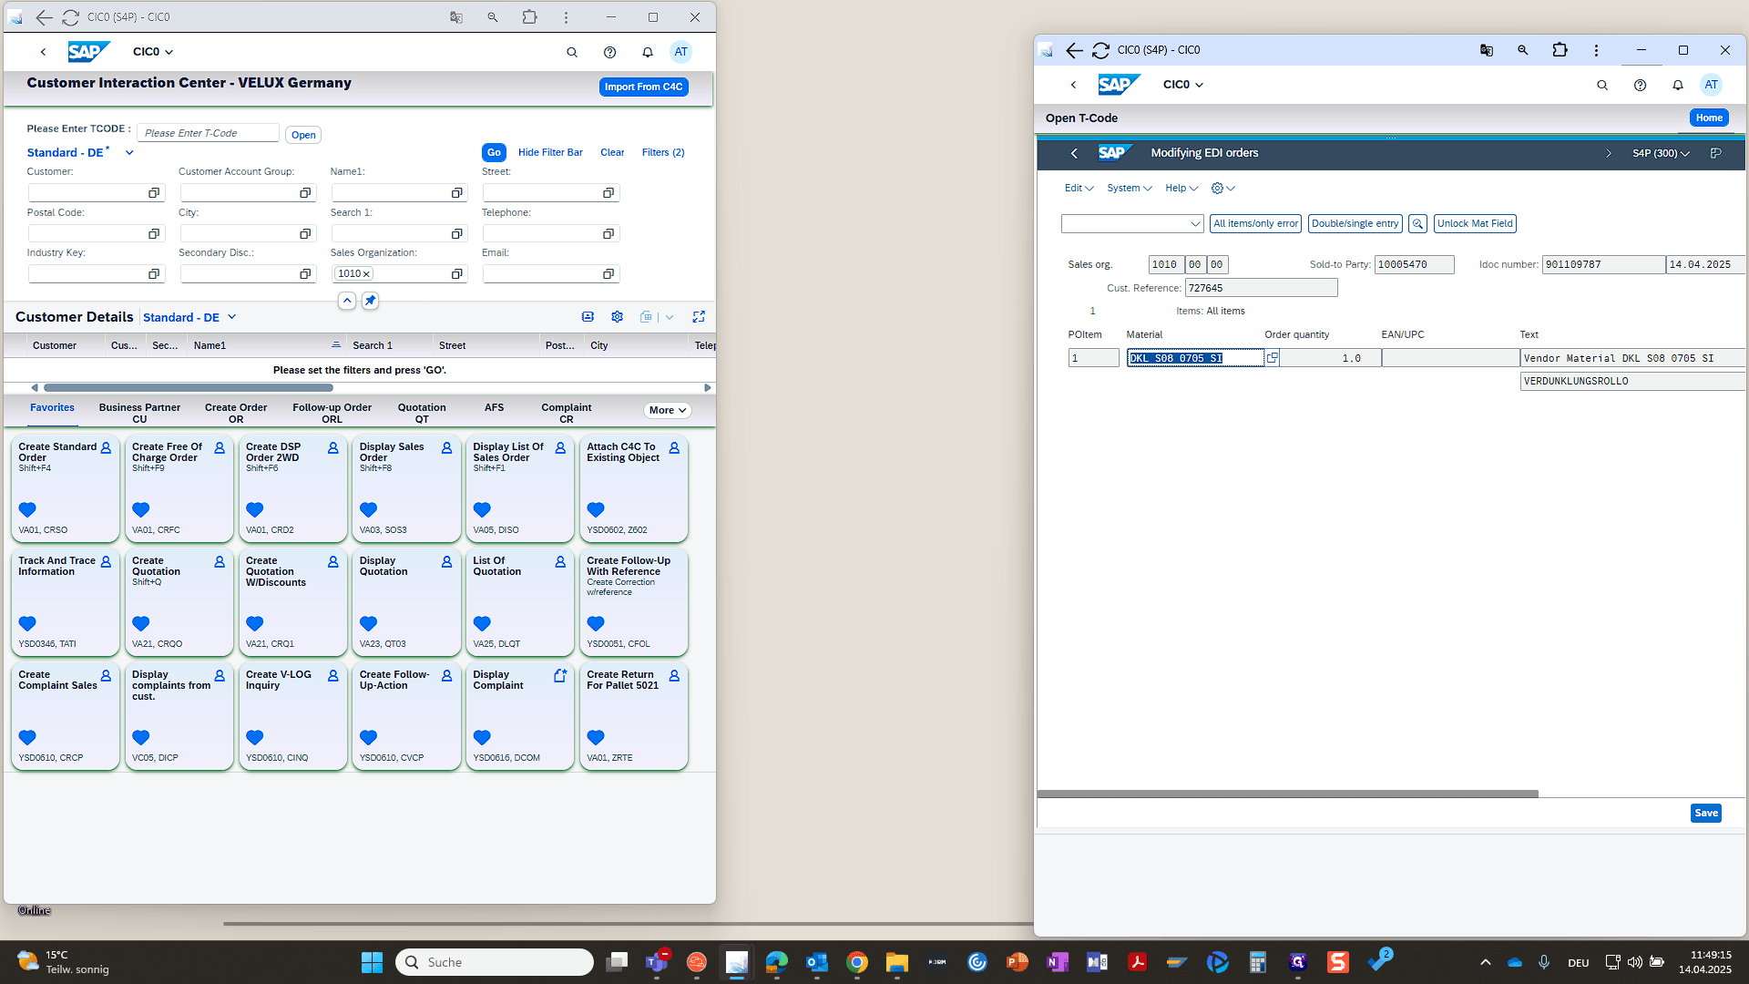The image size is (1749, 984).
Task: Click the translate icon in right browser window
Action: (1487, 50)
